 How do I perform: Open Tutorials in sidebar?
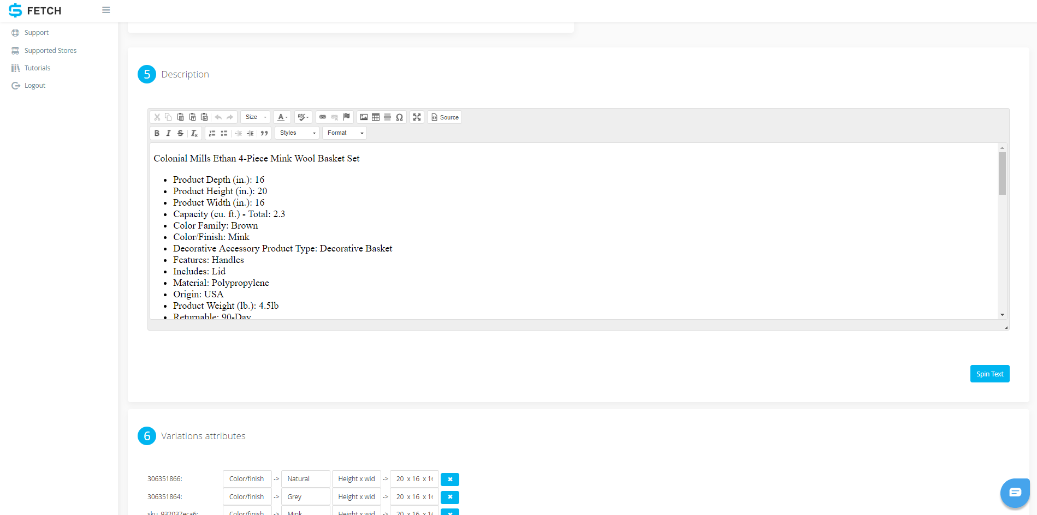click(x=37, y=68)
